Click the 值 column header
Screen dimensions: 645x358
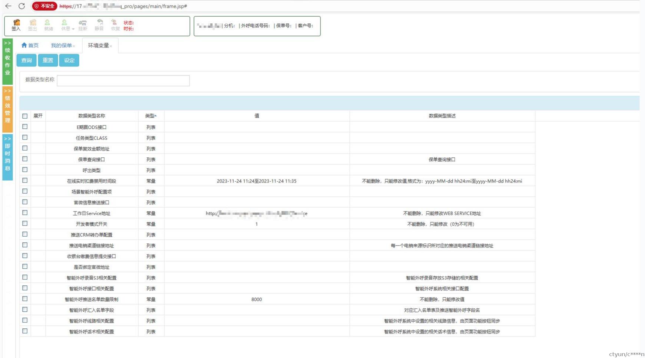[257, 116]
